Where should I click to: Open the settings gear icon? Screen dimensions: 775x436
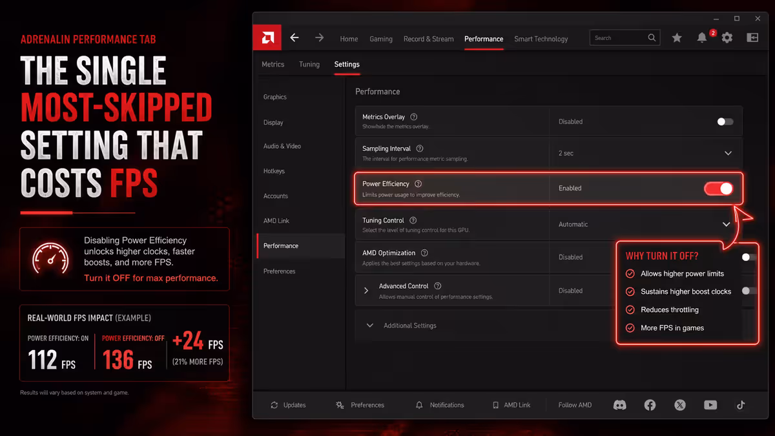(727, 38)
